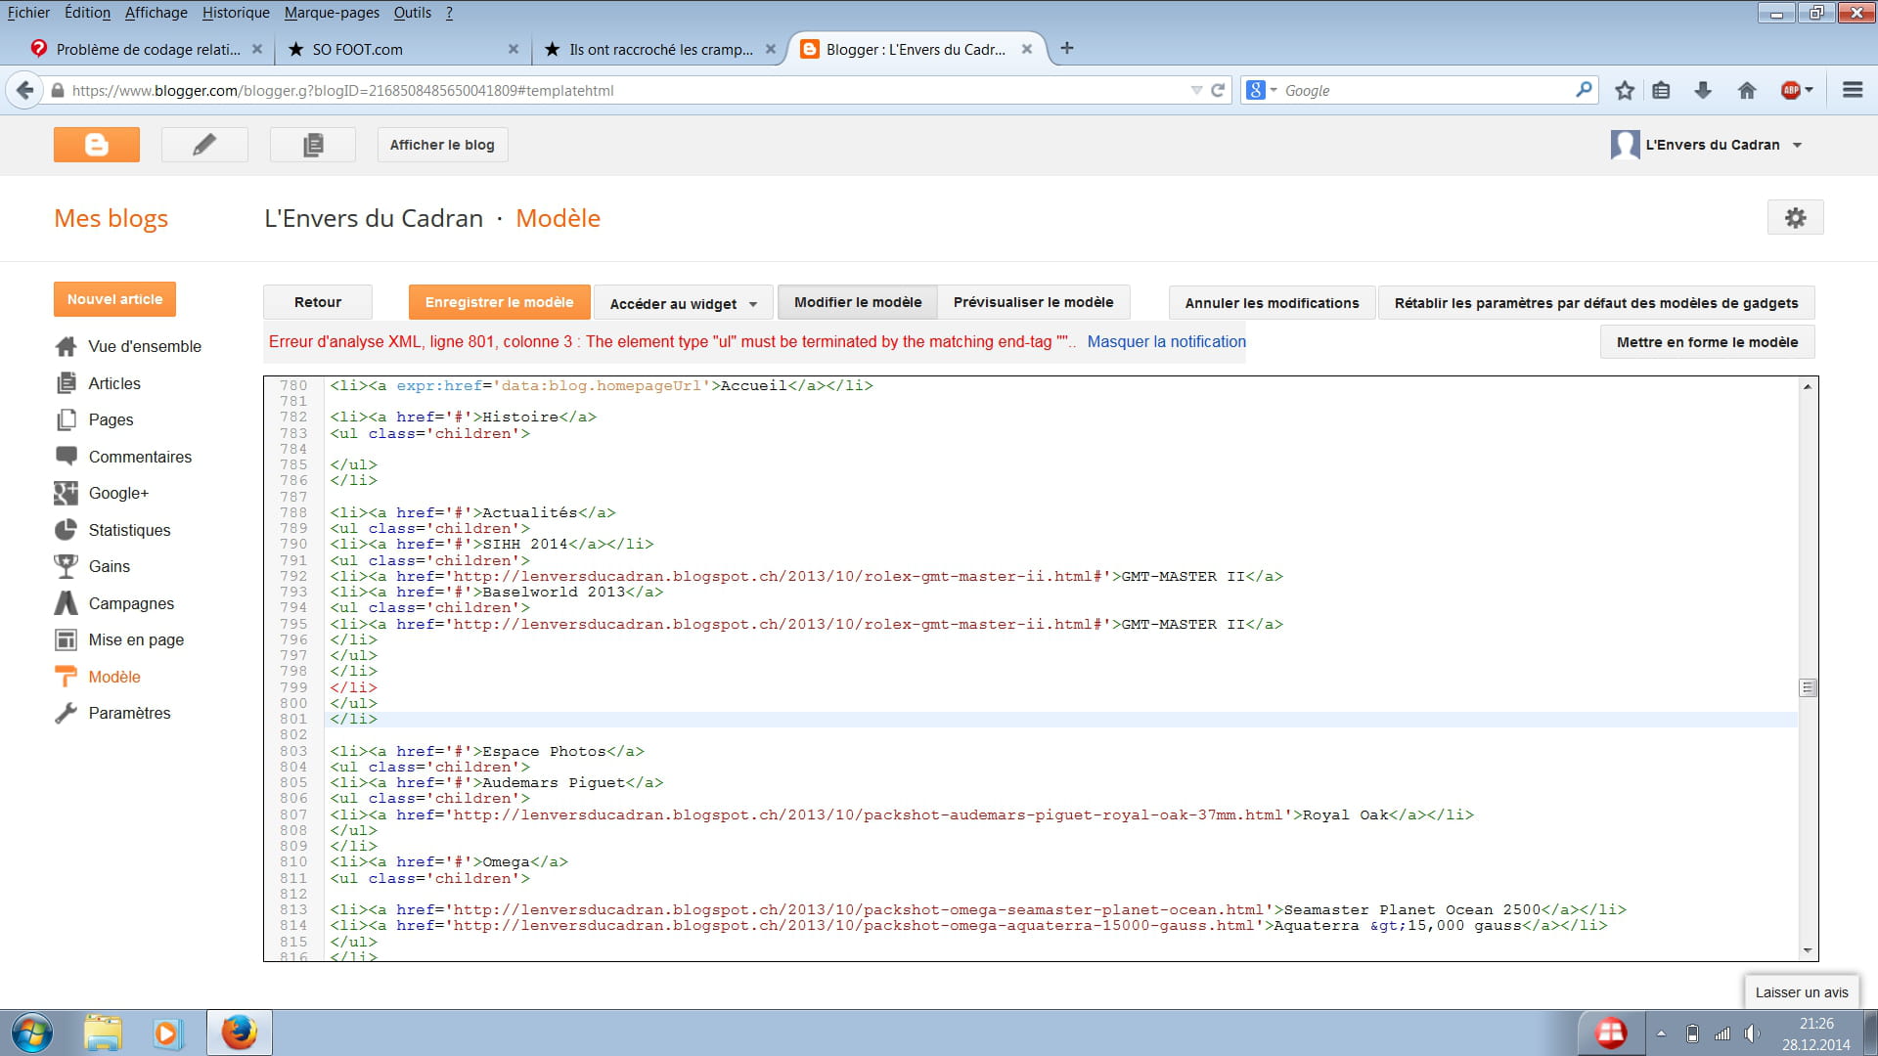Viewport: 1878px width, 1056px height.
Task: Open the blog settings gear icon
Action: coord(1795,217)
